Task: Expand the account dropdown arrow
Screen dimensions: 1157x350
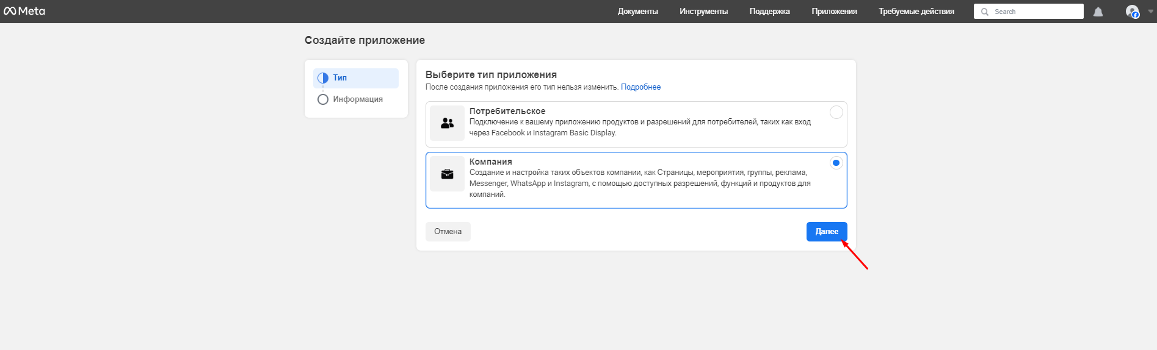Action: pyautogui.click(x=1150, y=12)
